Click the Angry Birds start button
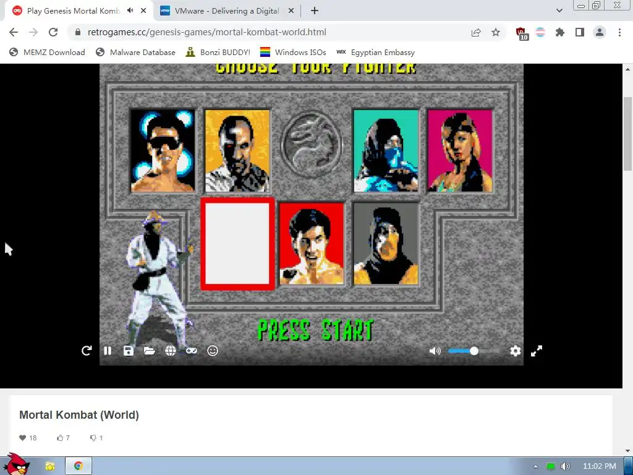The image size is (633, 475). (17, 464)
